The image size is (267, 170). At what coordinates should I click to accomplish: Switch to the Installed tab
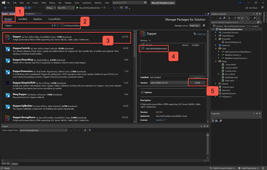click(23, 19)
